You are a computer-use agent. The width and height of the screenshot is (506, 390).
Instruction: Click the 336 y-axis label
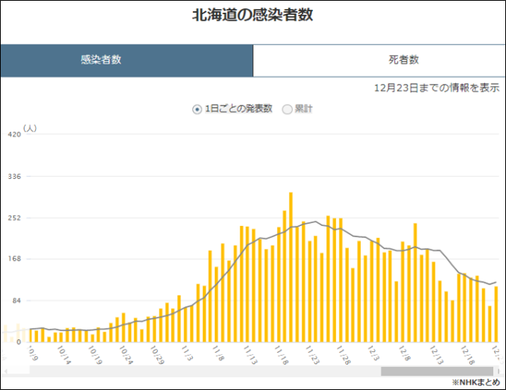click(14, 176)
